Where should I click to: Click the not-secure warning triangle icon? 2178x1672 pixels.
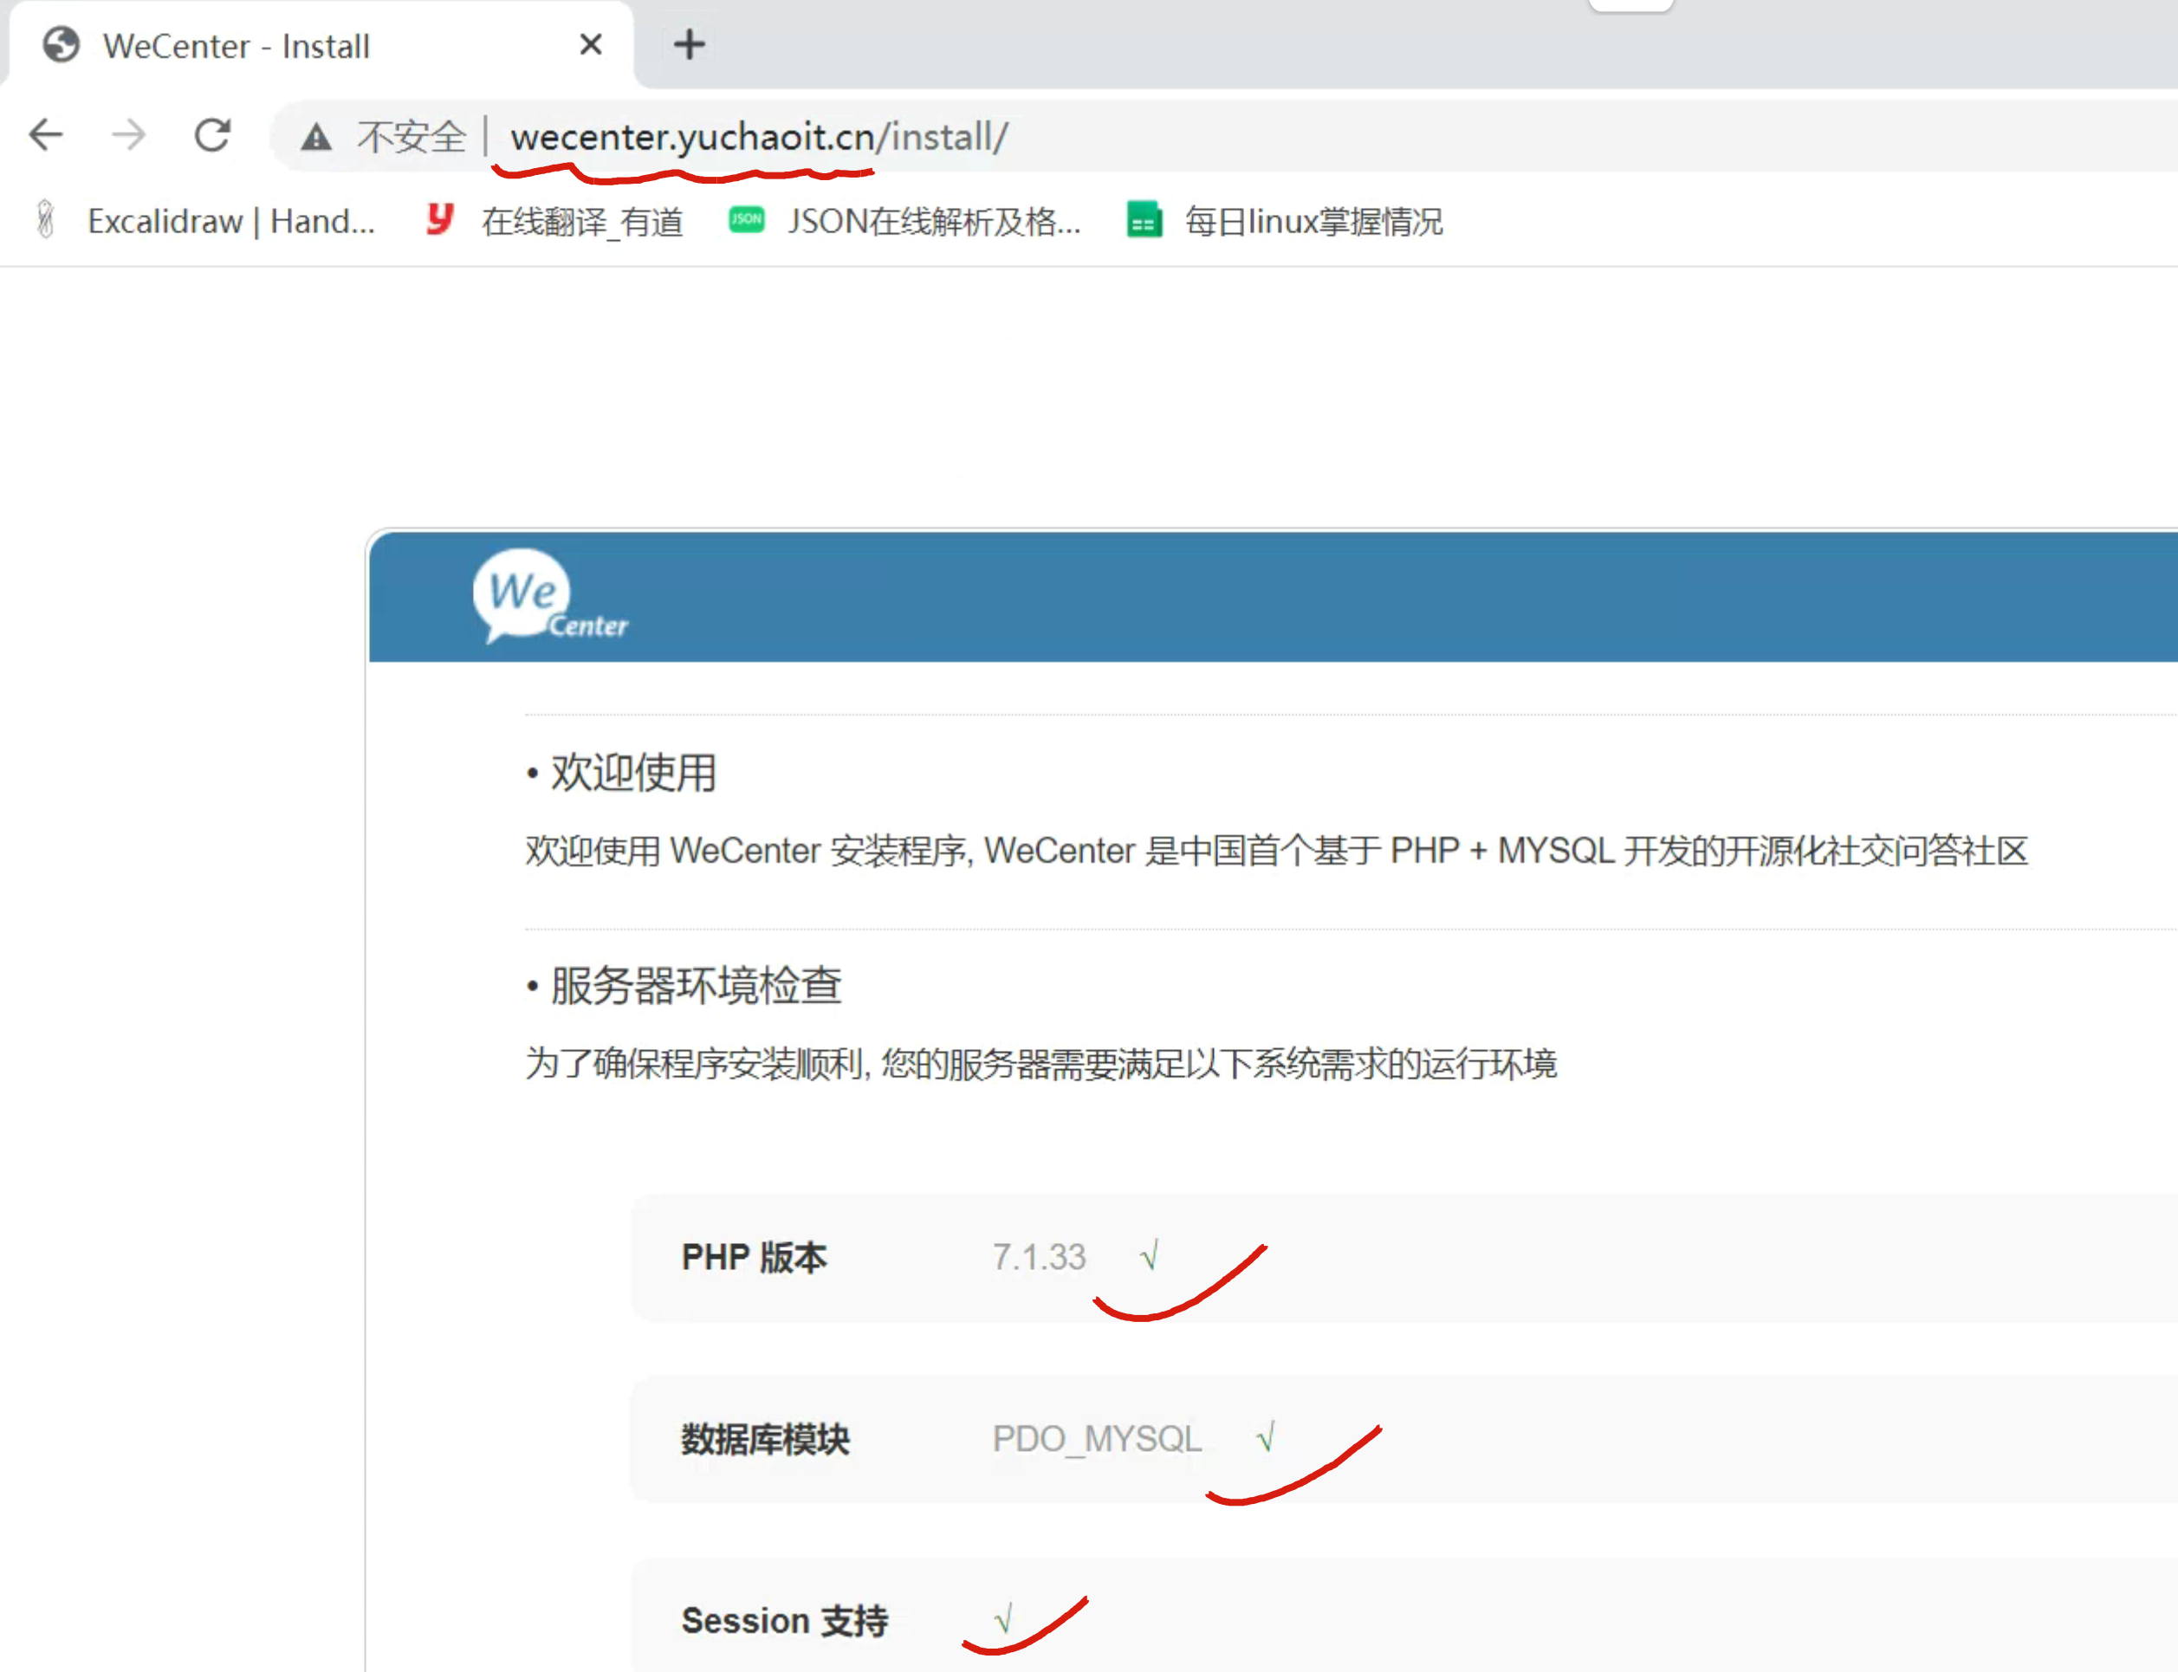(x=316, y=136)
